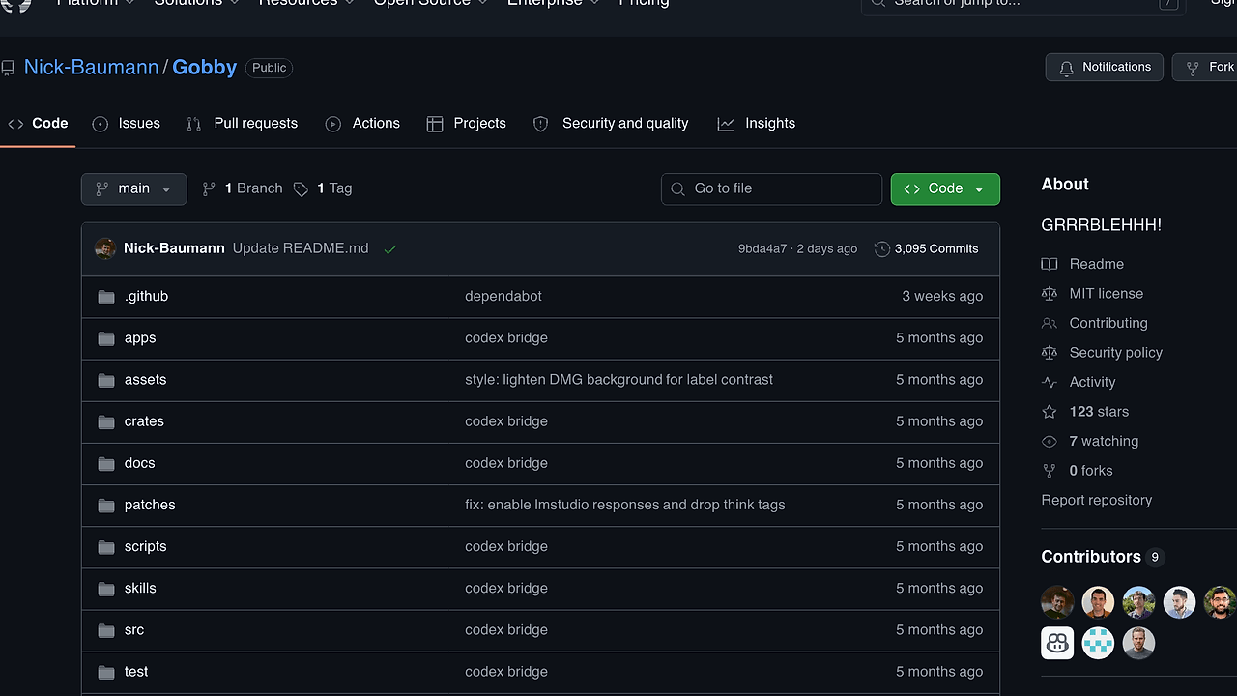Open commit hash 9bda4a7
The height and width of the screenshot is (696, 1237).
coord(762,248)
